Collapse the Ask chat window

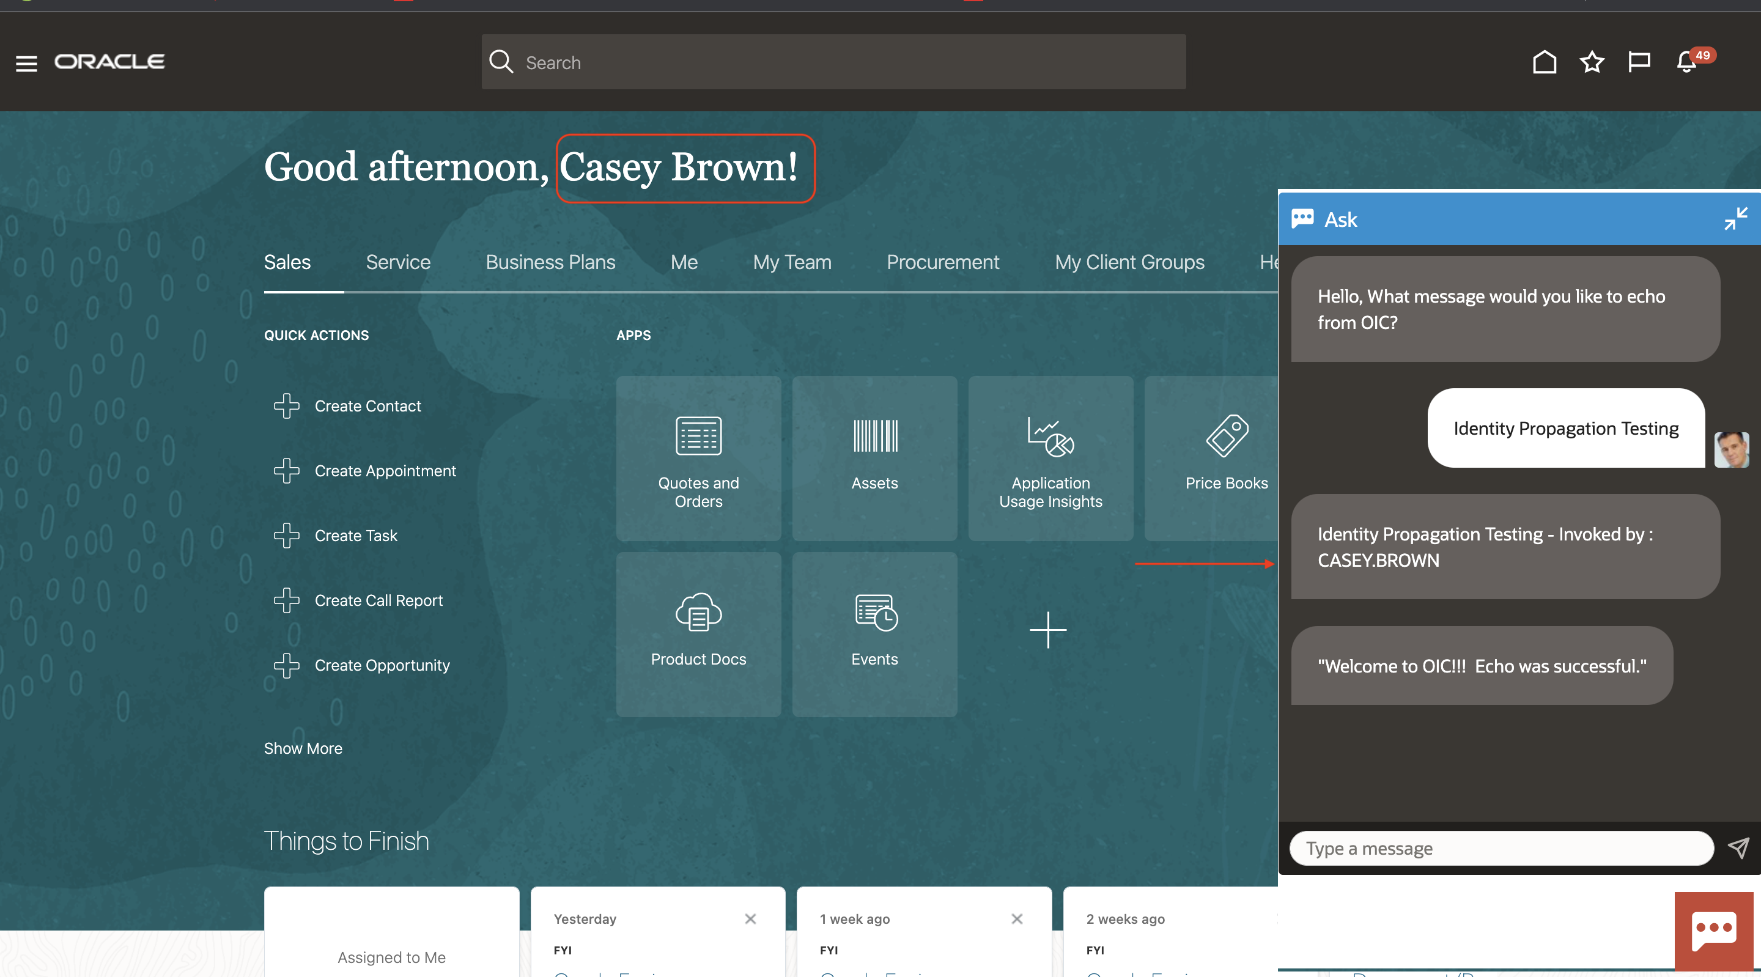pos(1735,219)
